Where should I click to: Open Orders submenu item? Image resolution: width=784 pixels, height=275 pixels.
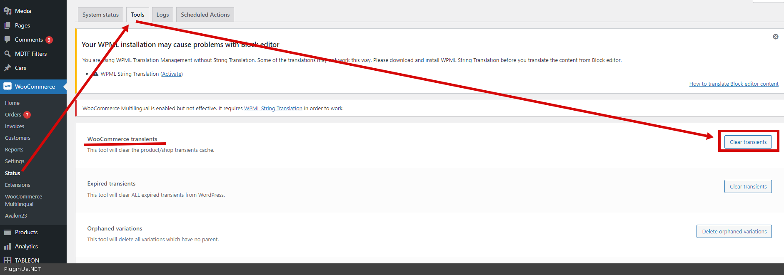(13, 115)
